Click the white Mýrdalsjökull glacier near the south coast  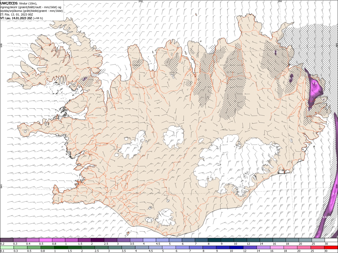click(x=165, y=218)
